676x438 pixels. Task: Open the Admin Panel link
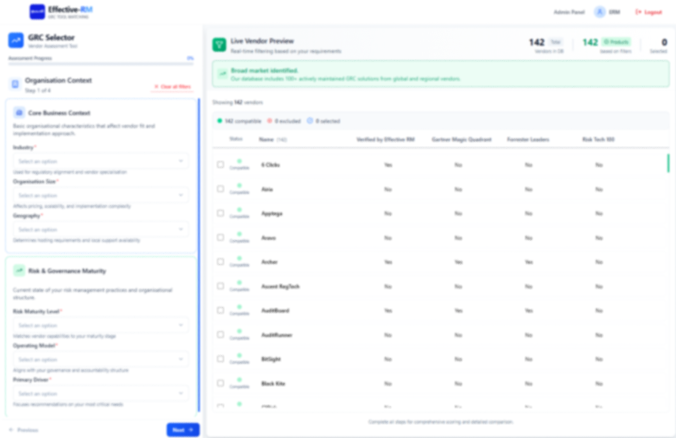(569, 12)
